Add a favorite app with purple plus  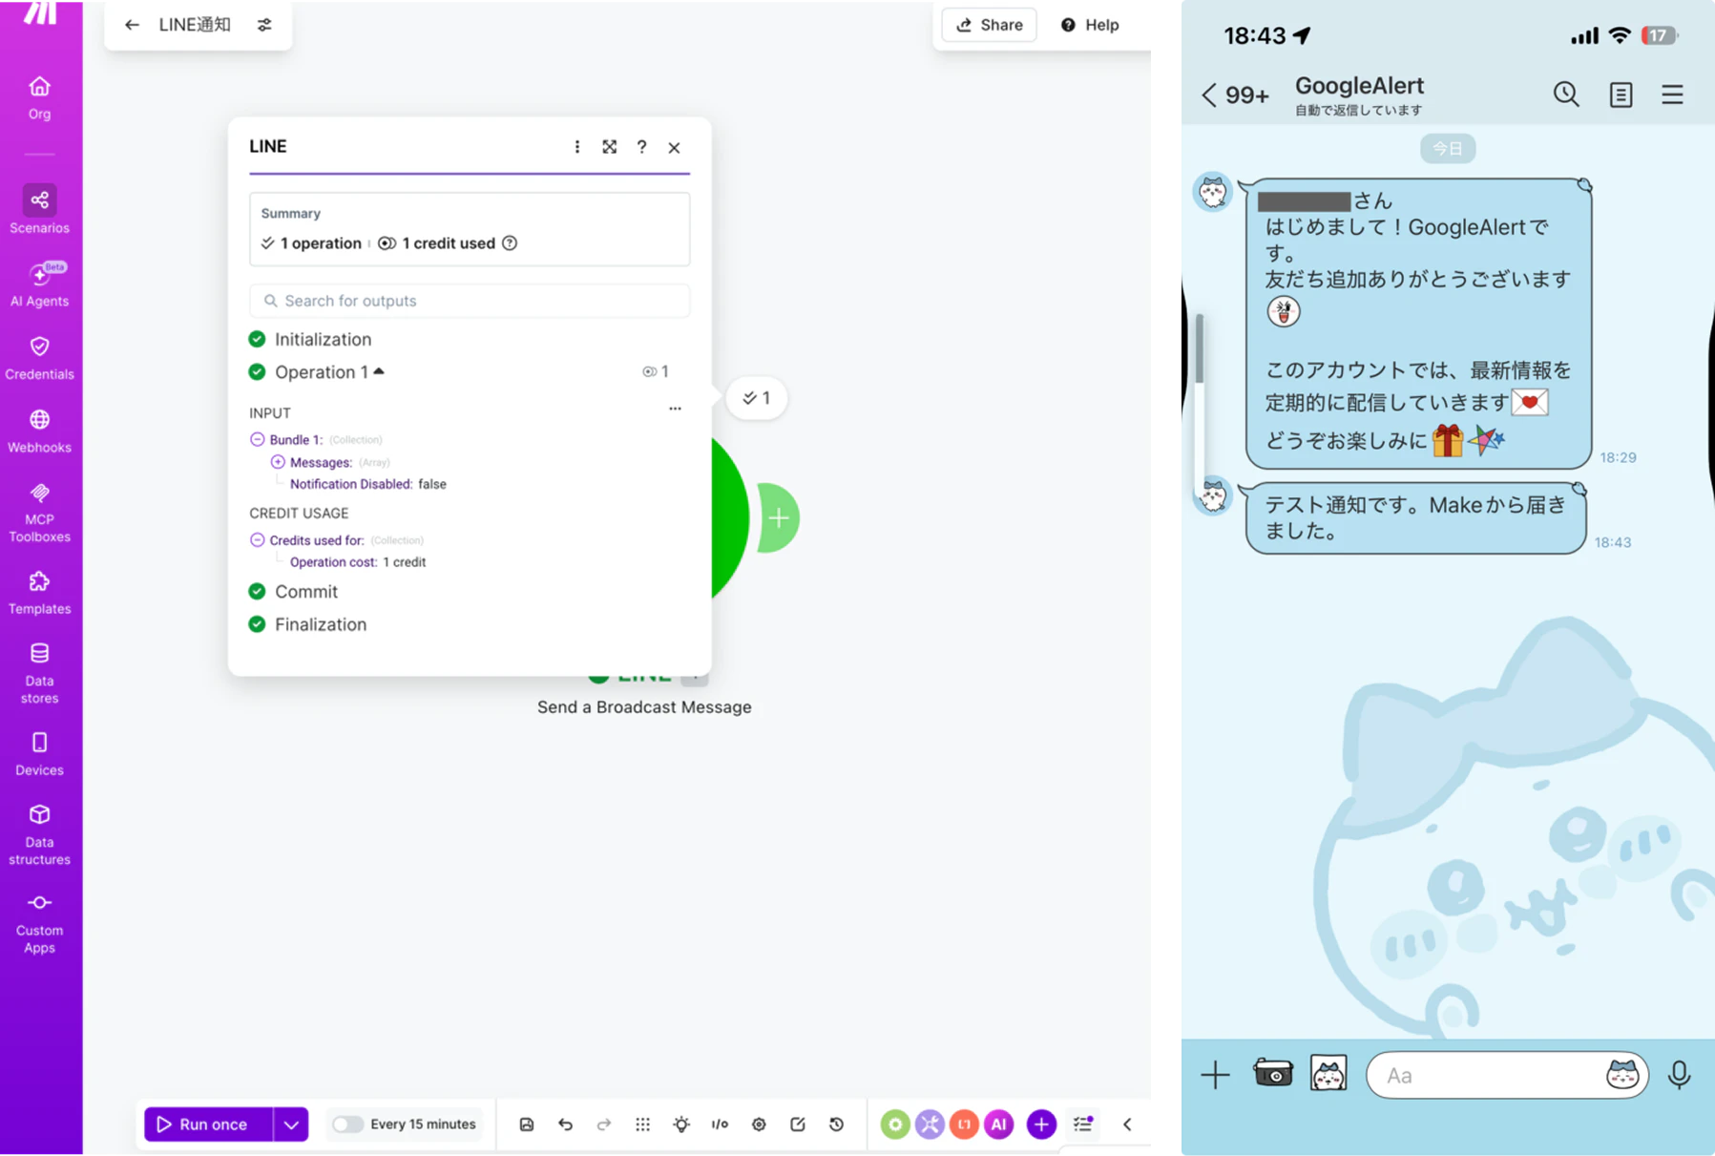point(1041,1124)
